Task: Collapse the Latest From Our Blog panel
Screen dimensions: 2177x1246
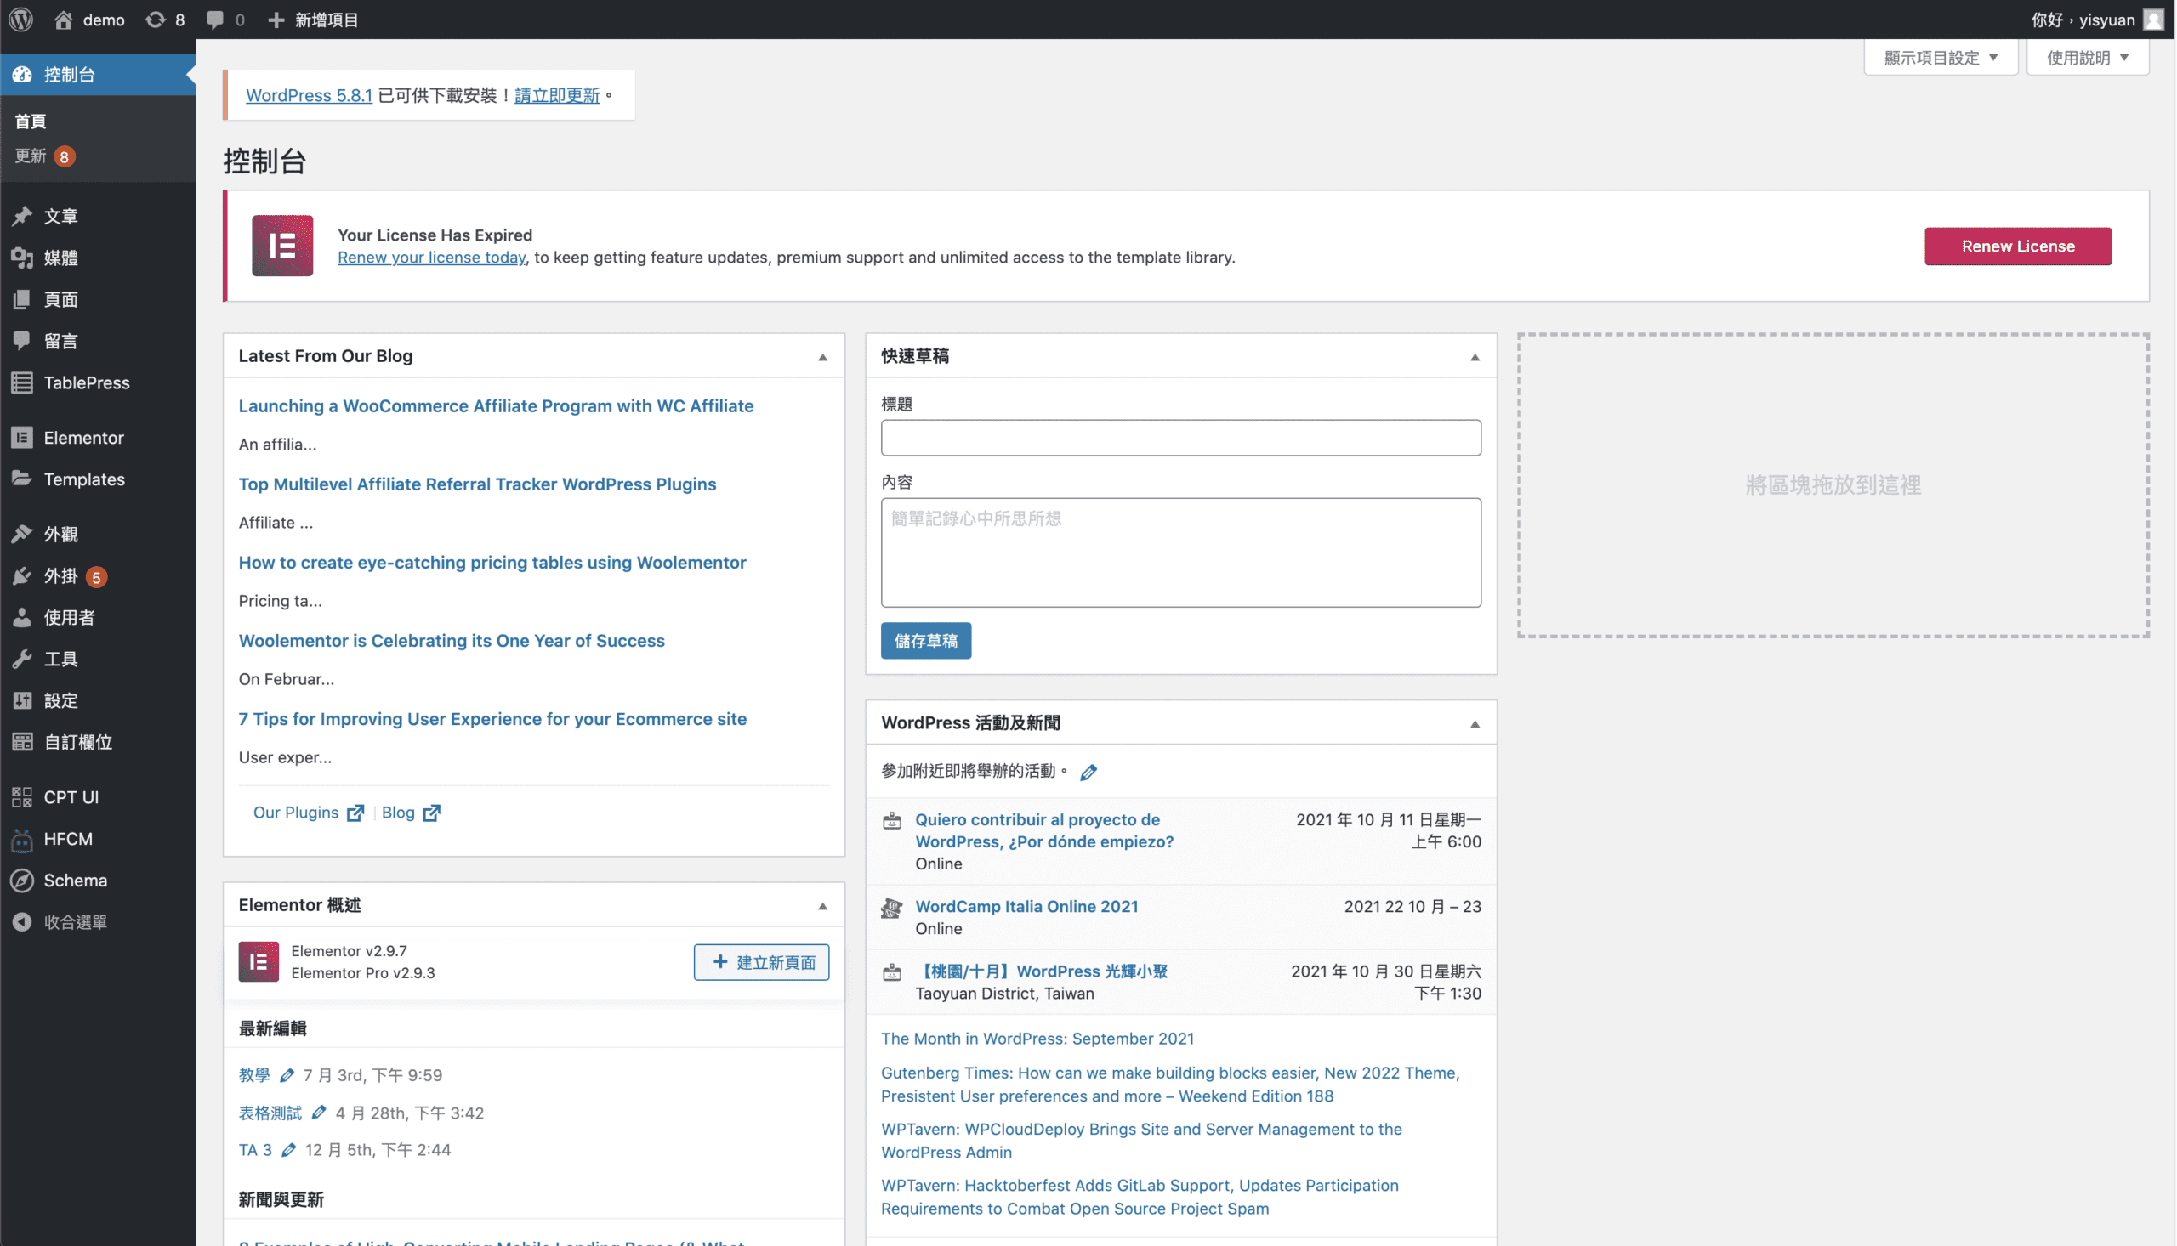Action: tap(822, 357)
